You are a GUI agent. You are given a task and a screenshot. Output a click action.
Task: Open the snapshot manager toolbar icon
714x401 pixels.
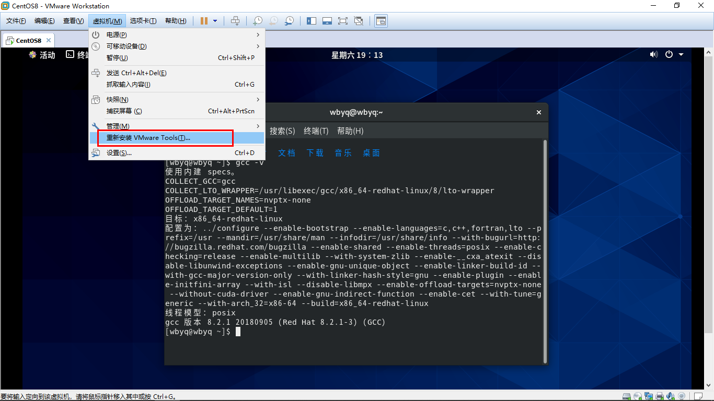pyautogui.click(x=289, y=21)
